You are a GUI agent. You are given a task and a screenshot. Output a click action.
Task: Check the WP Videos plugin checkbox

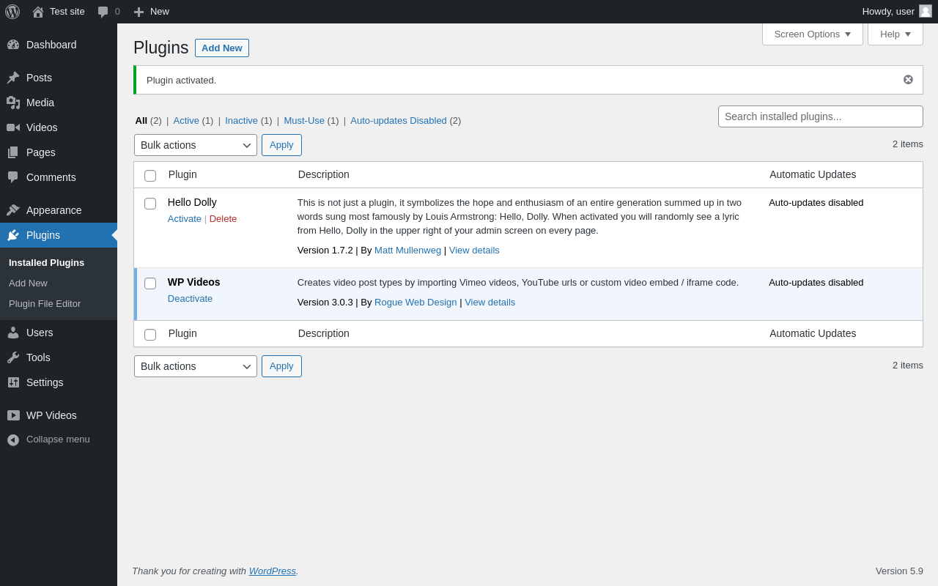point(150,283)
